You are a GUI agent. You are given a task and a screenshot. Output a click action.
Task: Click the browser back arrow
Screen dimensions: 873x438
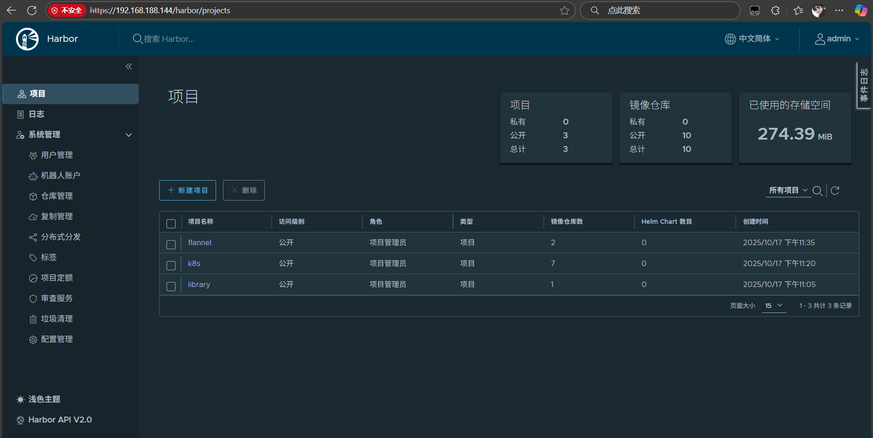pyautogui.click(x=11, y=10)
